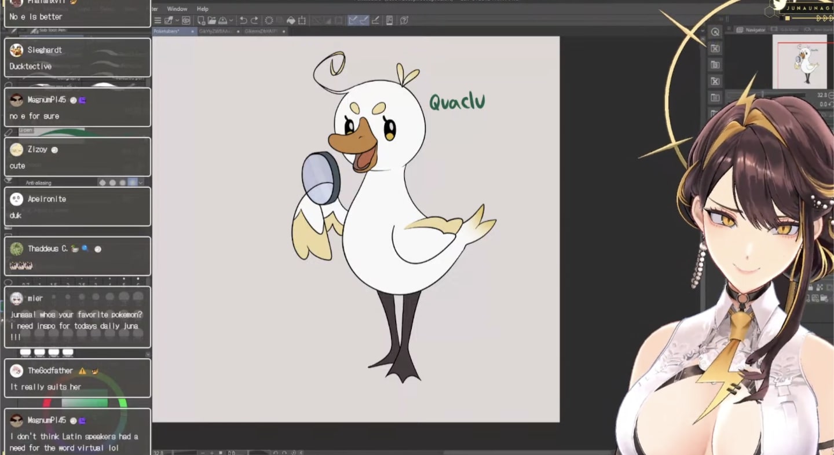This screenshot has width=834, height=455.
Task: Click the Clear (dotted circle) icon
Action: [269, 20]
